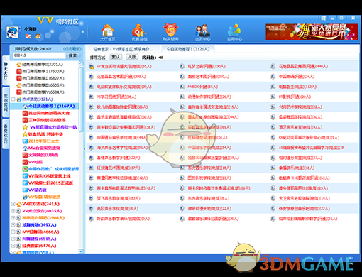This screenshot has width=362, height=277.
Task: Click the 搜索 search button
Action: [72, 55]
